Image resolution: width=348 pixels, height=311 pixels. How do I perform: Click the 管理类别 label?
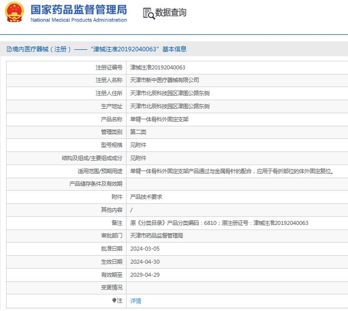tap(111, 132)
